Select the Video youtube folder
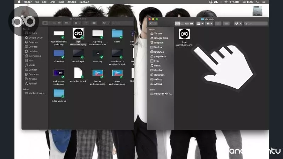The width and height of the screenshot is (283, 159). click(59, 95)
